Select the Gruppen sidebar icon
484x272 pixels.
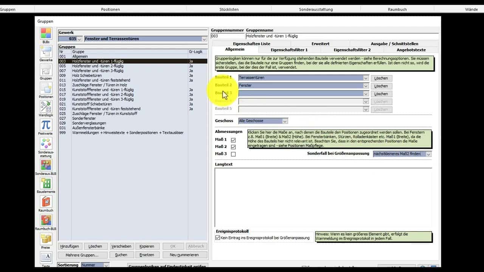[x=46, y=70]
